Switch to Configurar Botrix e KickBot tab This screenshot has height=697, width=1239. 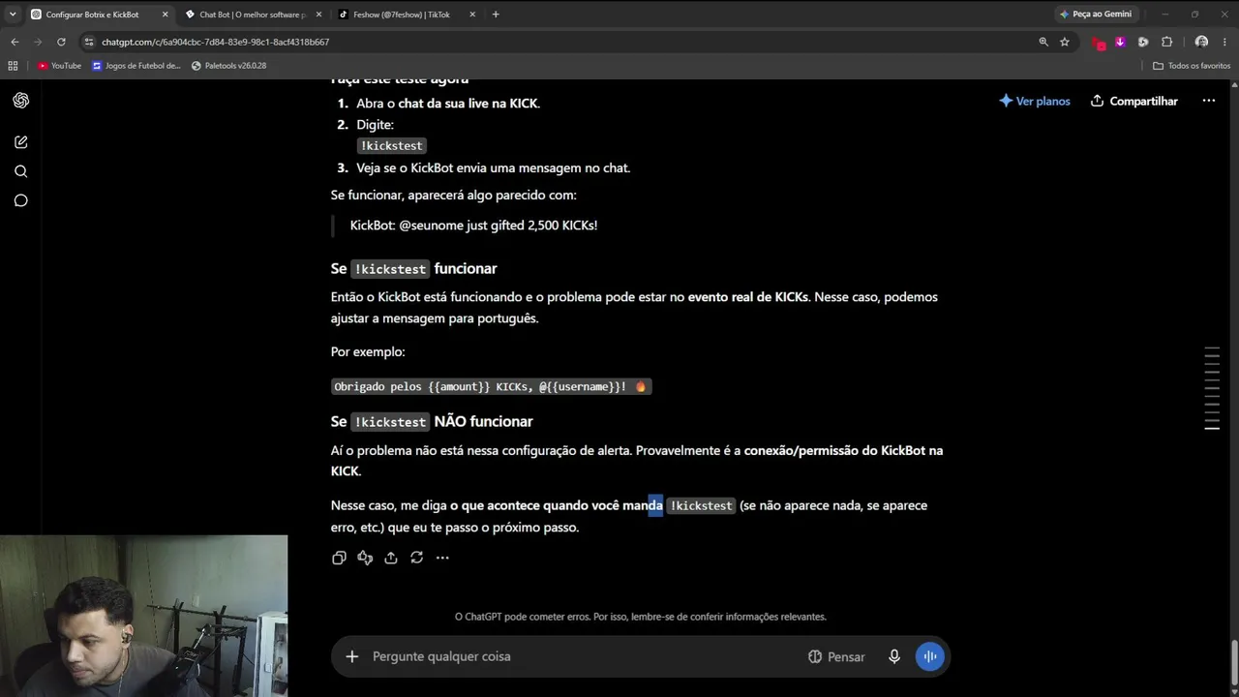92,15
